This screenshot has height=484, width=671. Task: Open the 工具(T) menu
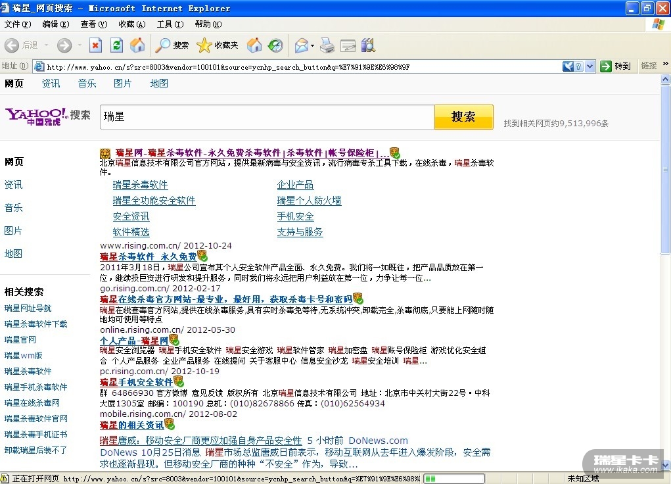tap(170, 24)
